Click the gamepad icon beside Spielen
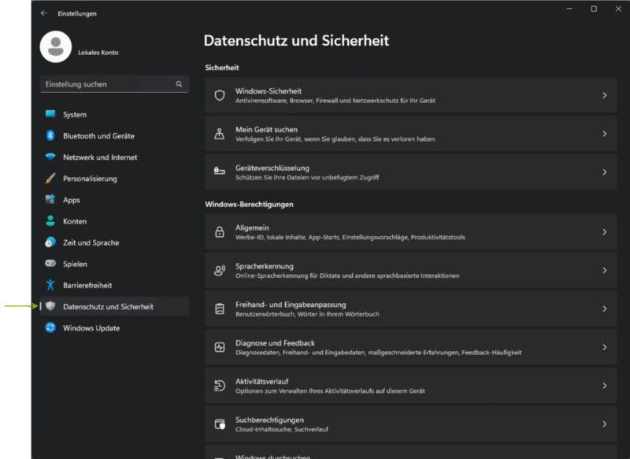630x459 pixels. (50, 264)
